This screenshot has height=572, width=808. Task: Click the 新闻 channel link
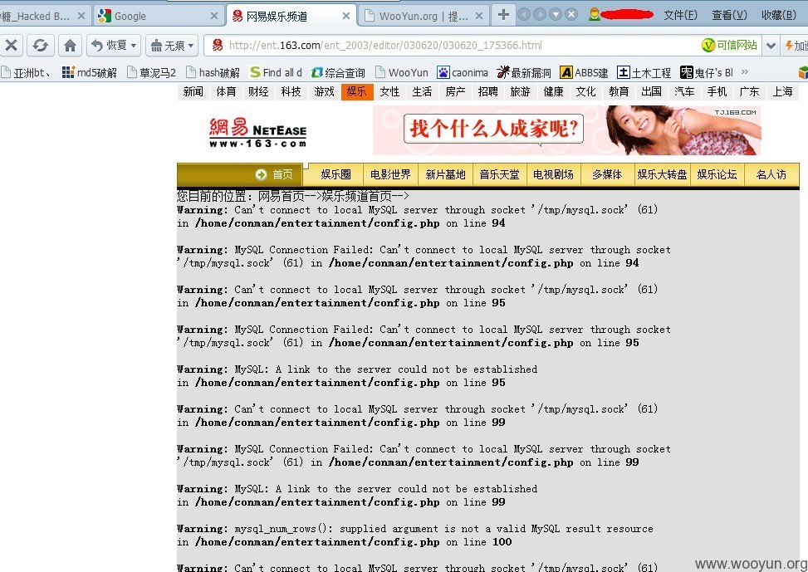(x=193, y=91)
